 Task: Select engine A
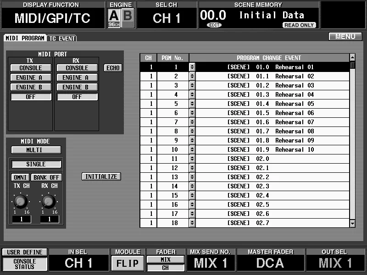click(114, 18)
